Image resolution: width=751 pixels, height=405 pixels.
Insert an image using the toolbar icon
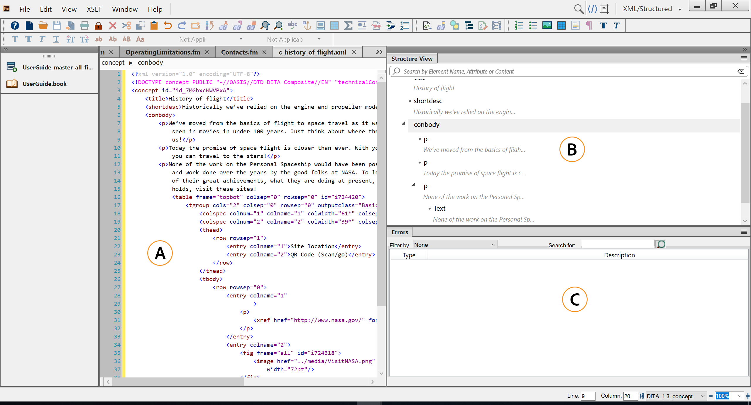click(547, 25)
